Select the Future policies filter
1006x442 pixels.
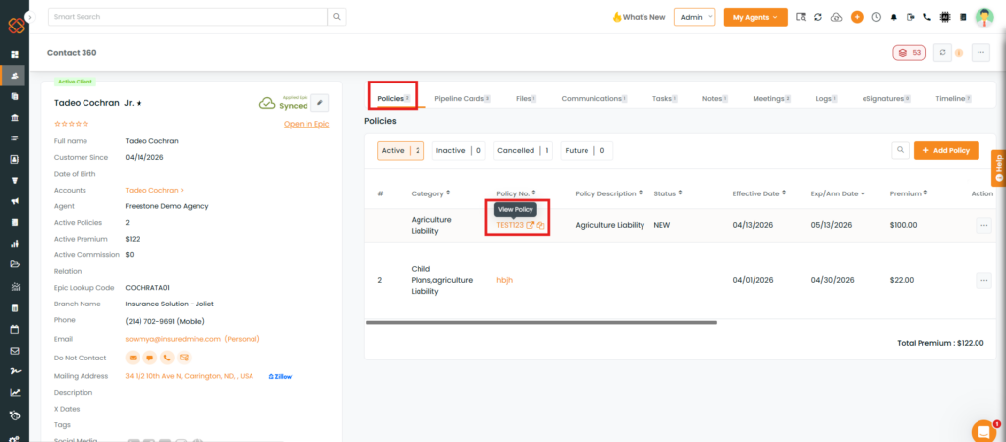pos(586,151)
